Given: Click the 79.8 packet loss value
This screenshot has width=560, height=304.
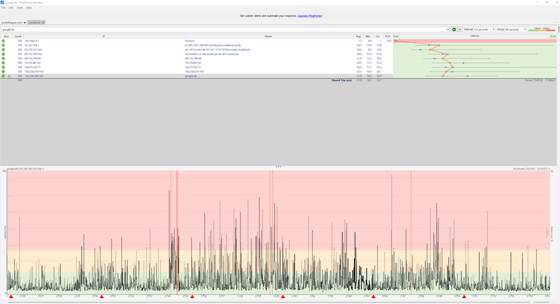Looking at the screenshot, I should point(389,41).
